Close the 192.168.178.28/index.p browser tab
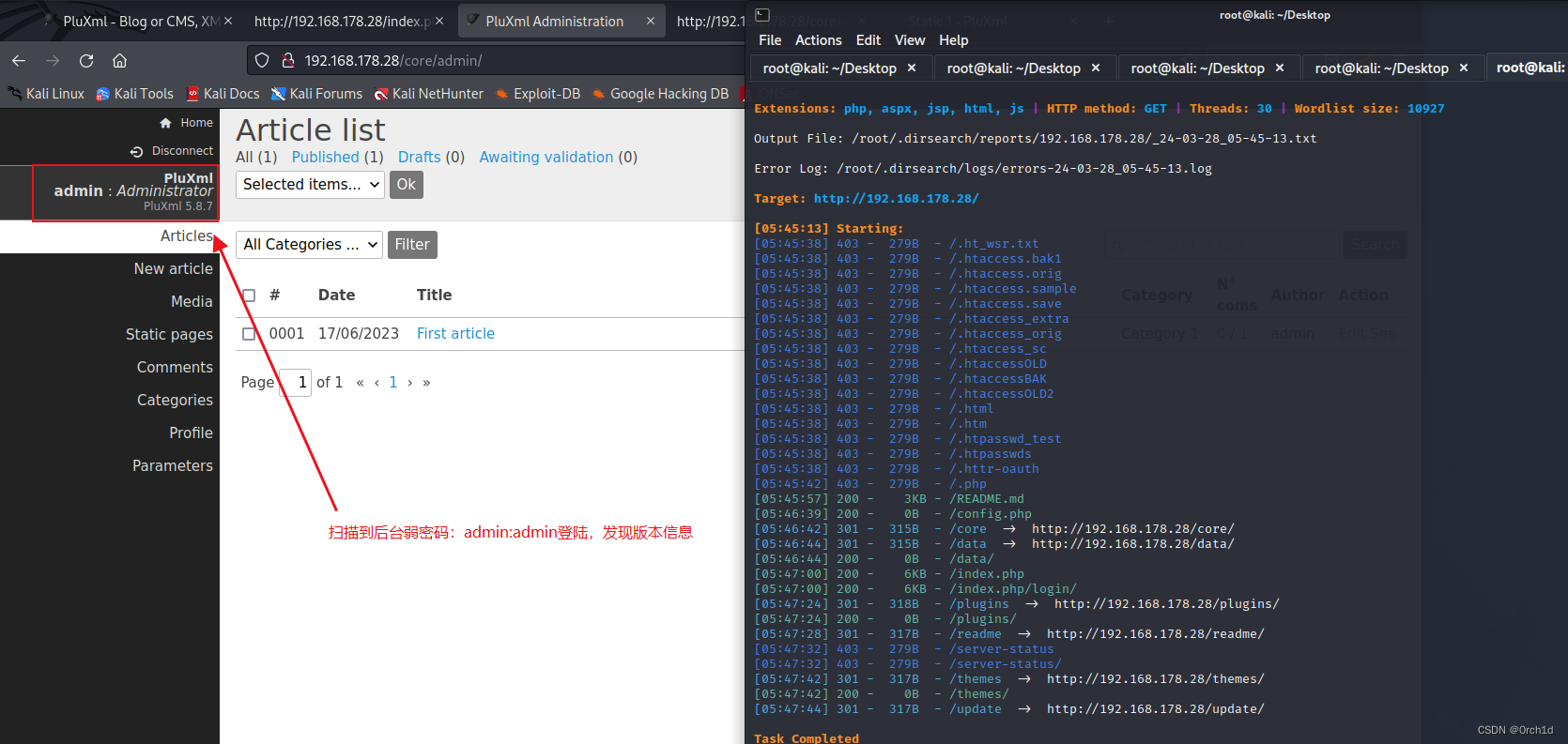Screen dimensions: 1568x744 click(439, 21)
